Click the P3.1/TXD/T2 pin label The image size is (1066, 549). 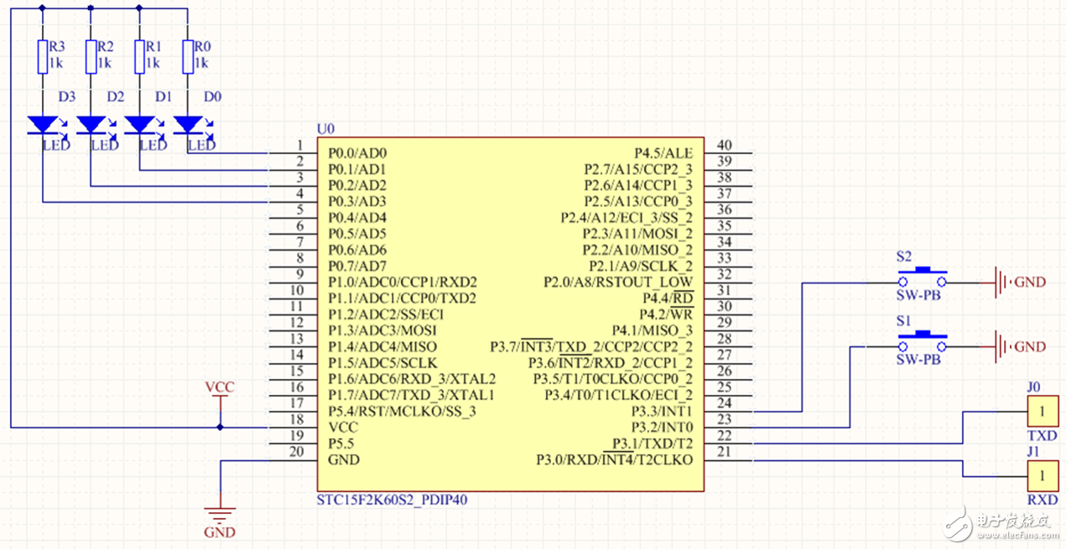click(653, 443)
